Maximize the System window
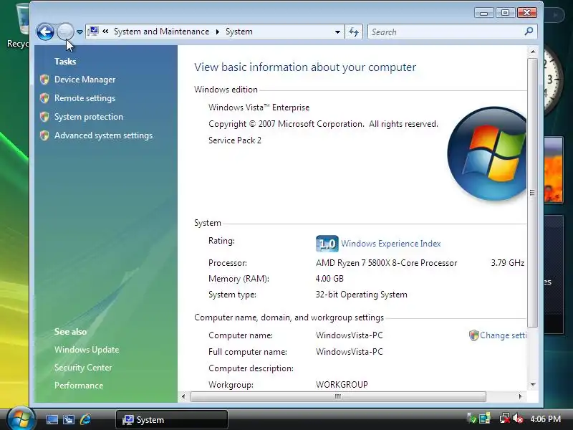The width and height of the screenshot is (573, 430). pos(506,13)
